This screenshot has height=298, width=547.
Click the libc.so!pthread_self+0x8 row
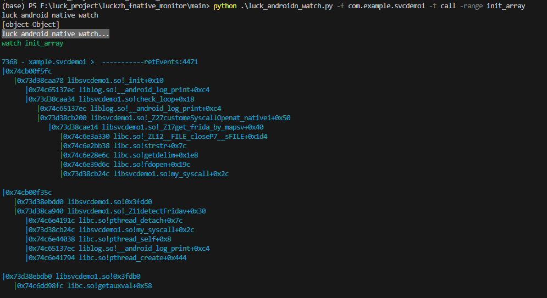[99, 239]
